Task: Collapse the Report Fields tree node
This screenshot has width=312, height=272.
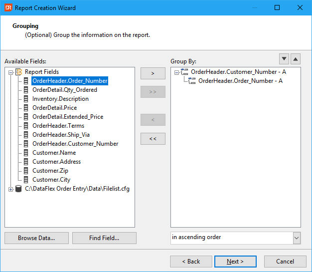Action: pyautogui.click(x=11, y=72)
